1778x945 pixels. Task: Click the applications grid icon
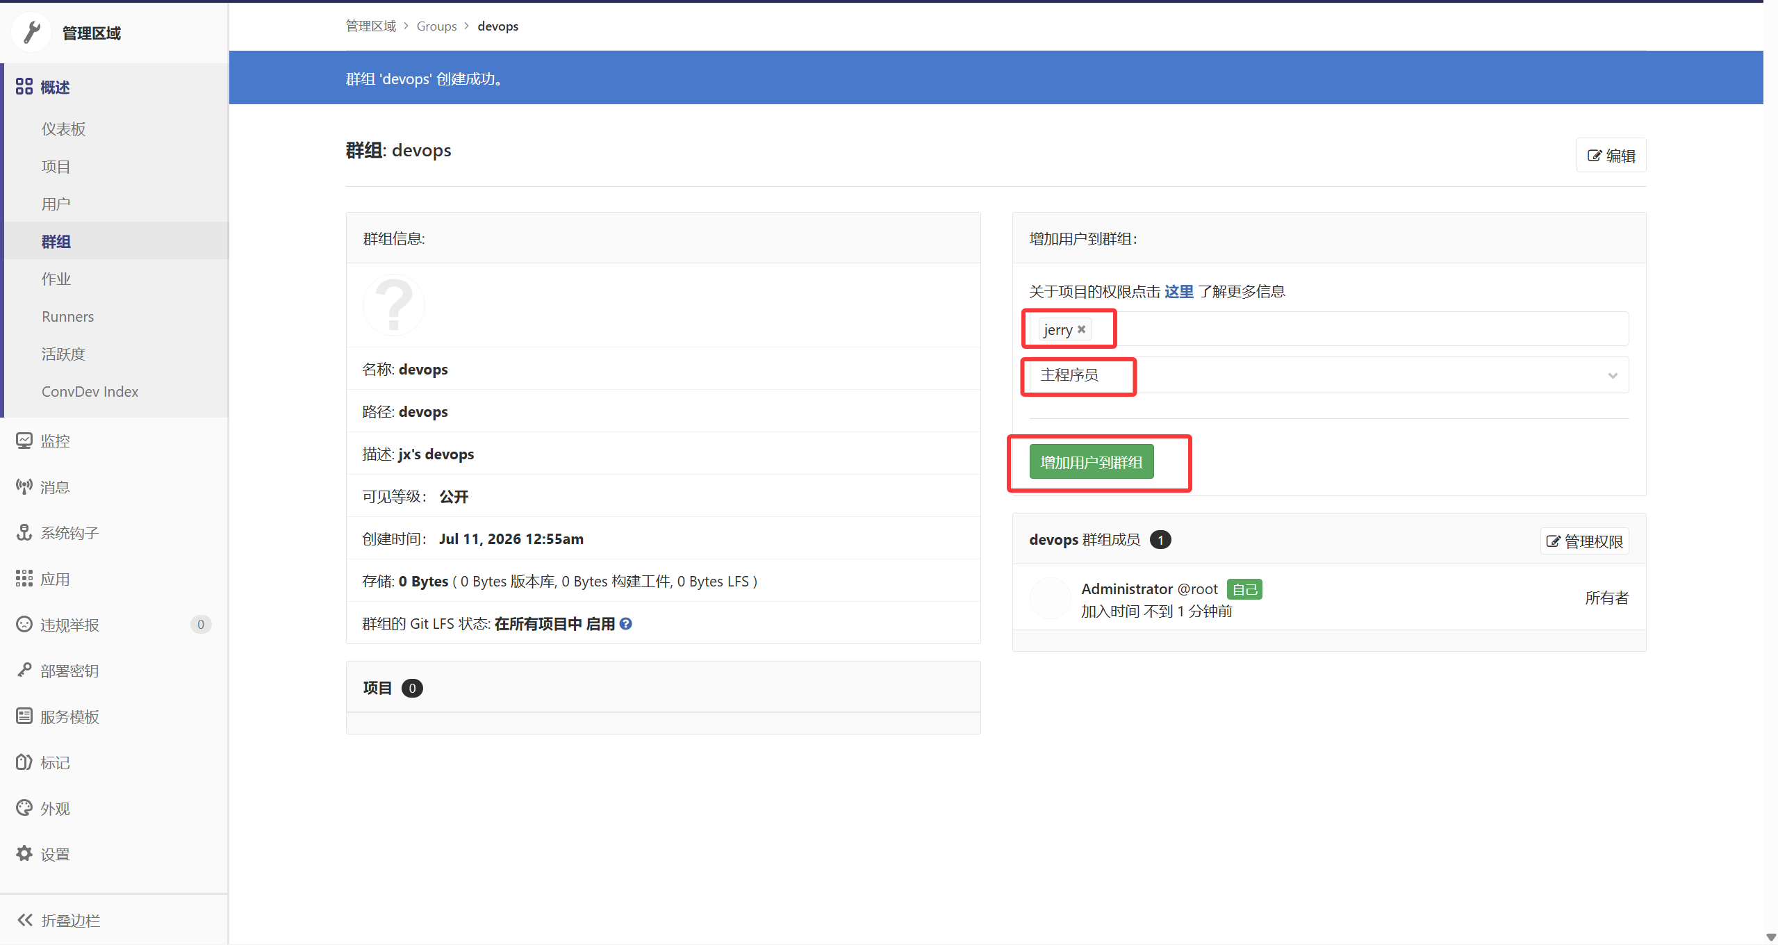click(24, 578)
